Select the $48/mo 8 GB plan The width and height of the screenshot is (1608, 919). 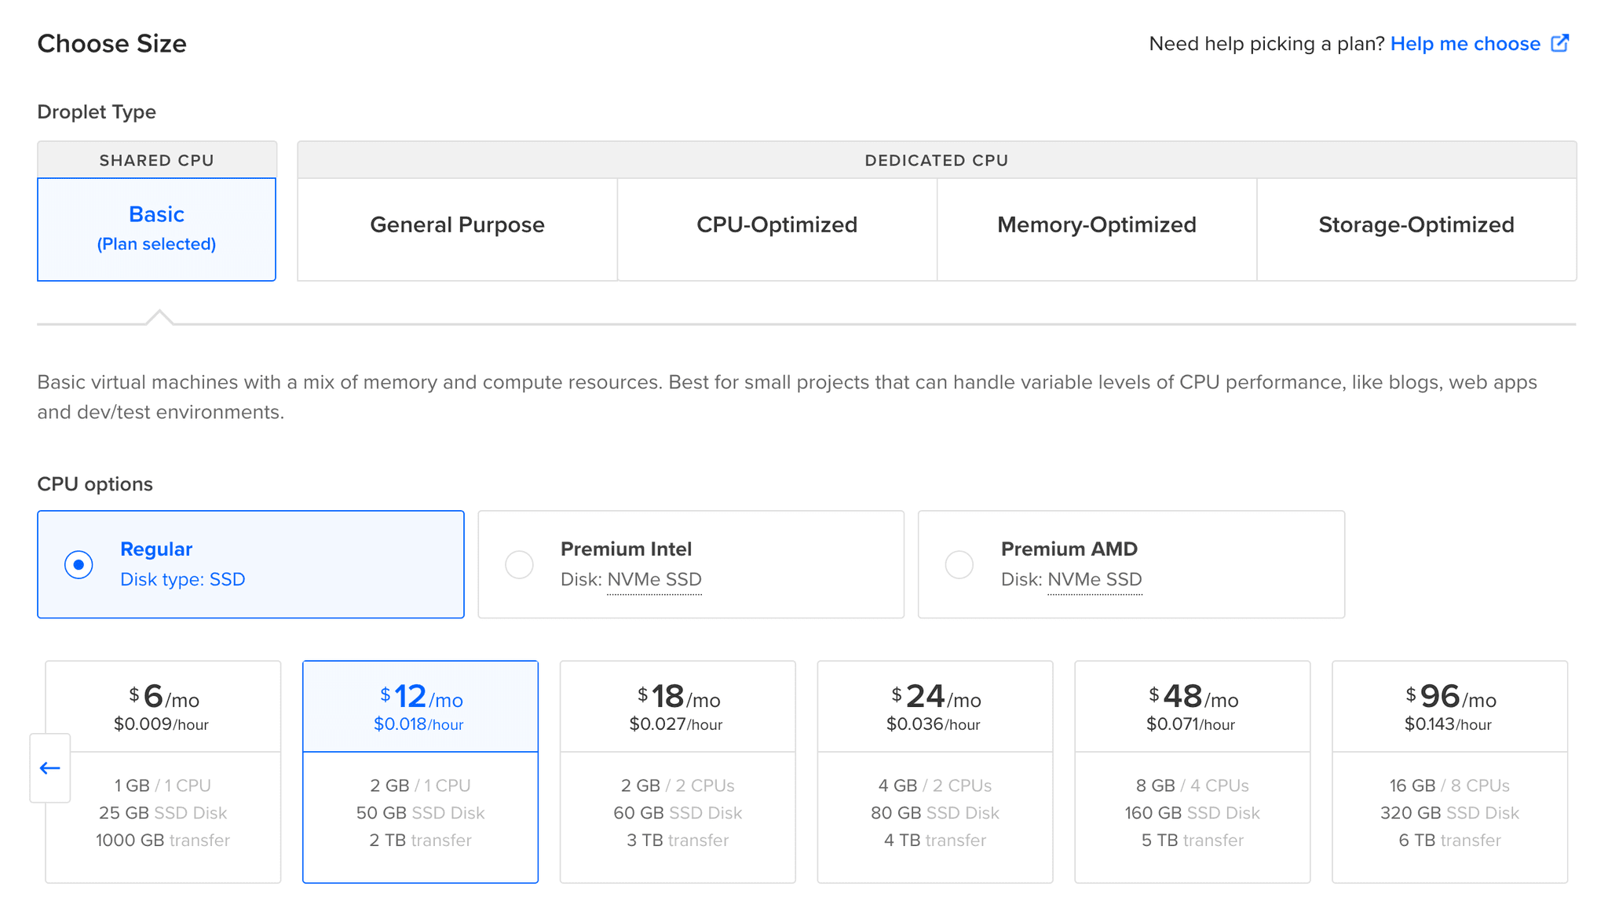pos(1192,773)
